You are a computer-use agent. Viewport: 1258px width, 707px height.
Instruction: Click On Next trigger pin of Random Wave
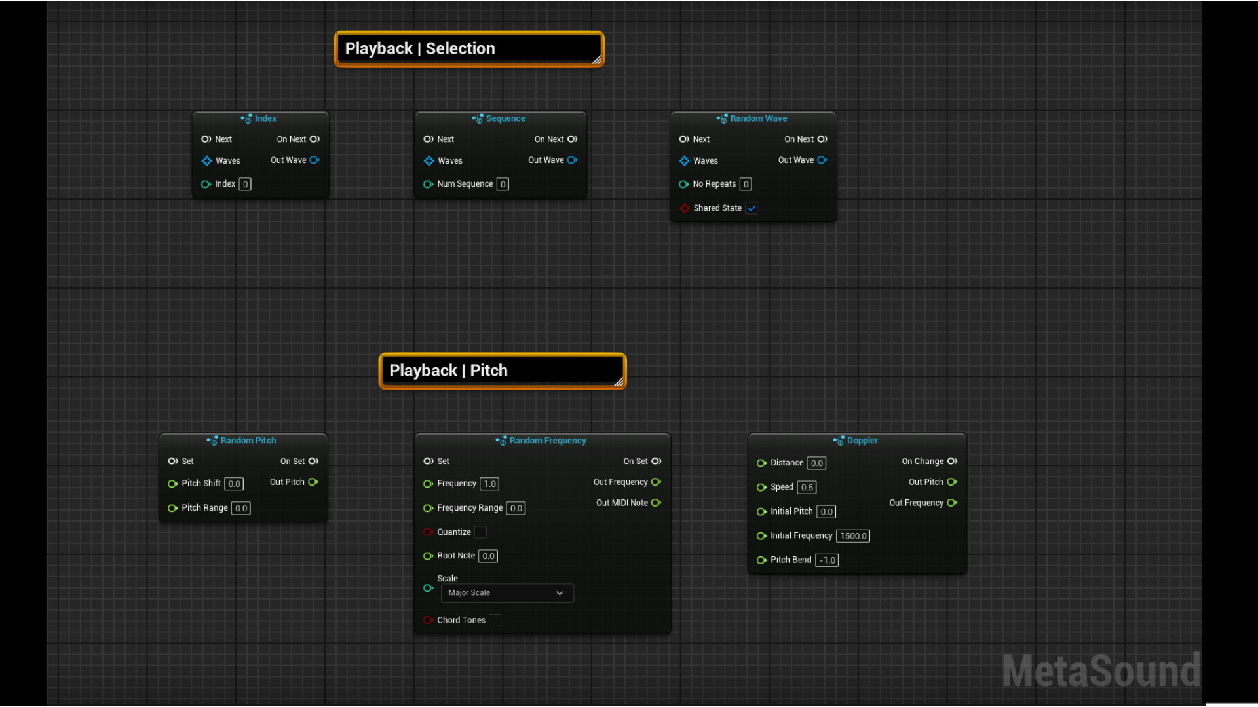click(x=822, y=139)
